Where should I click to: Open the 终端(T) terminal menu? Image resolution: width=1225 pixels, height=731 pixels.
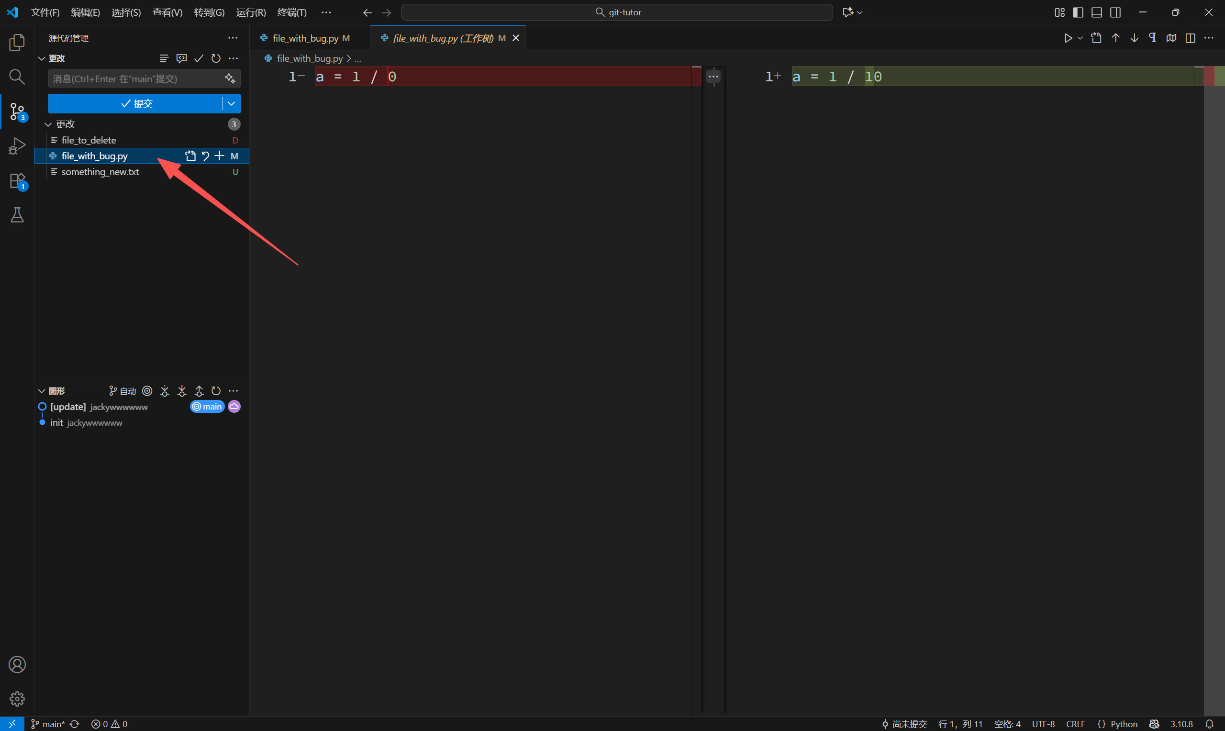point(291,12)
